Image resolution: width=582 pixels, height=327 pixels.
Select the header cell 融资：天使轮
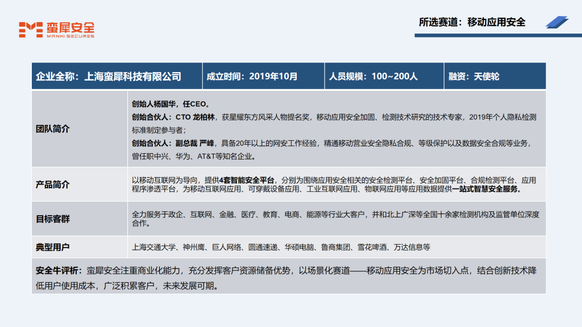495,77
